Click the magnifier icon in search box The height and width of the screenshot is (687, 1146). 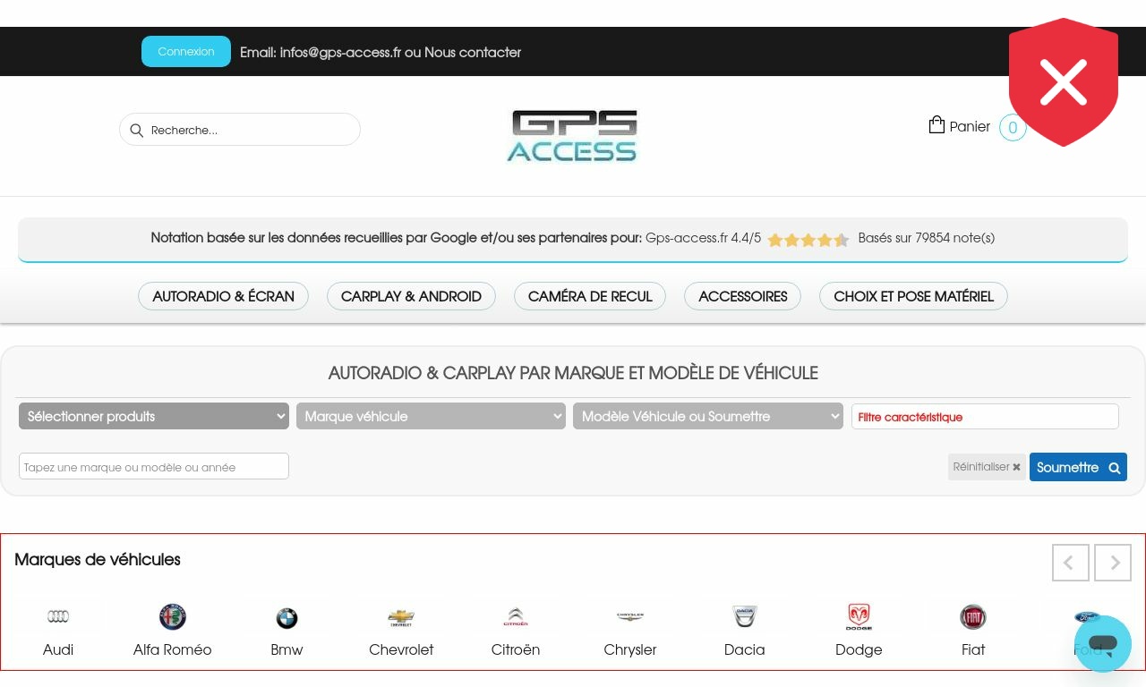click(136, 131)
